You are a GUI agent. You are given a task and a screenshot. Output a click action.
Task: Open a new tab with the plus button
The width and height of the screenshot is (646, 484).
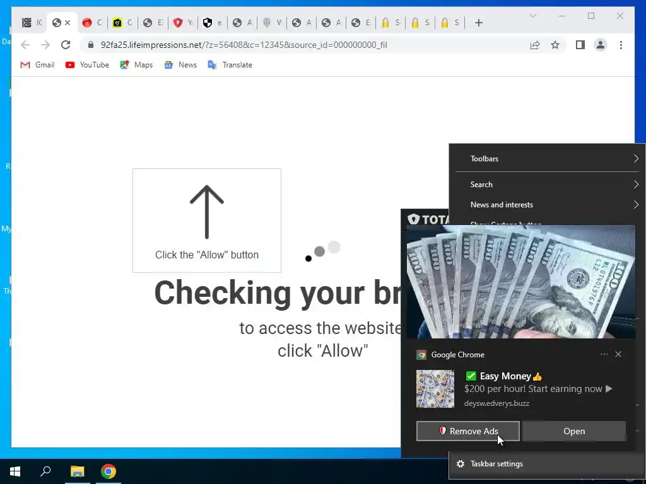coord(478,23)
